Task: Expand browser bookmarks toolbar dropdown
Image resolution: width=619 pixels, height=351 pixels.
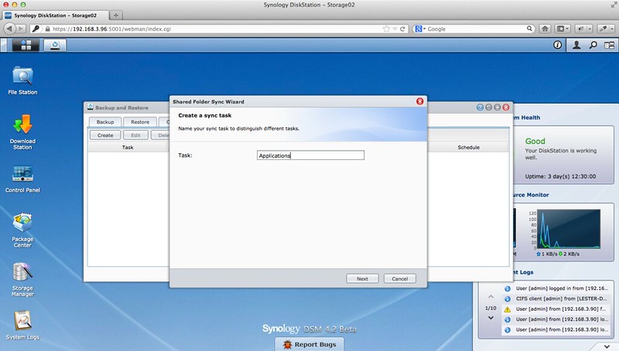Action: point(563,29)
